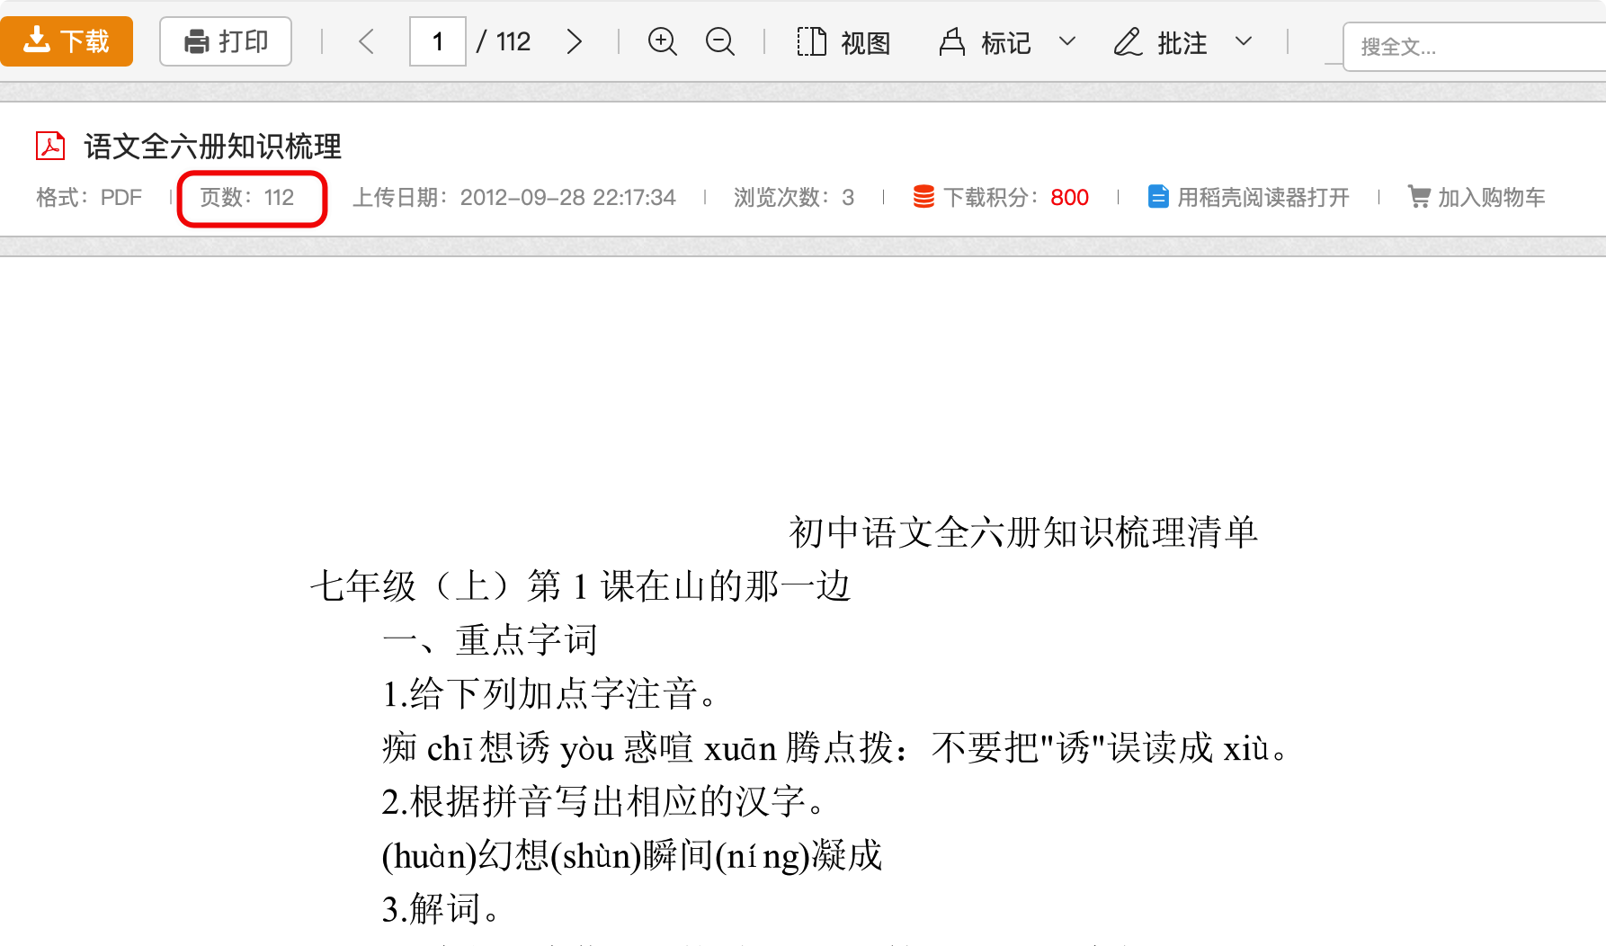Click the zoom in magnifier icon
Screen dimensions: 1606x946
[x=663, y=41]
